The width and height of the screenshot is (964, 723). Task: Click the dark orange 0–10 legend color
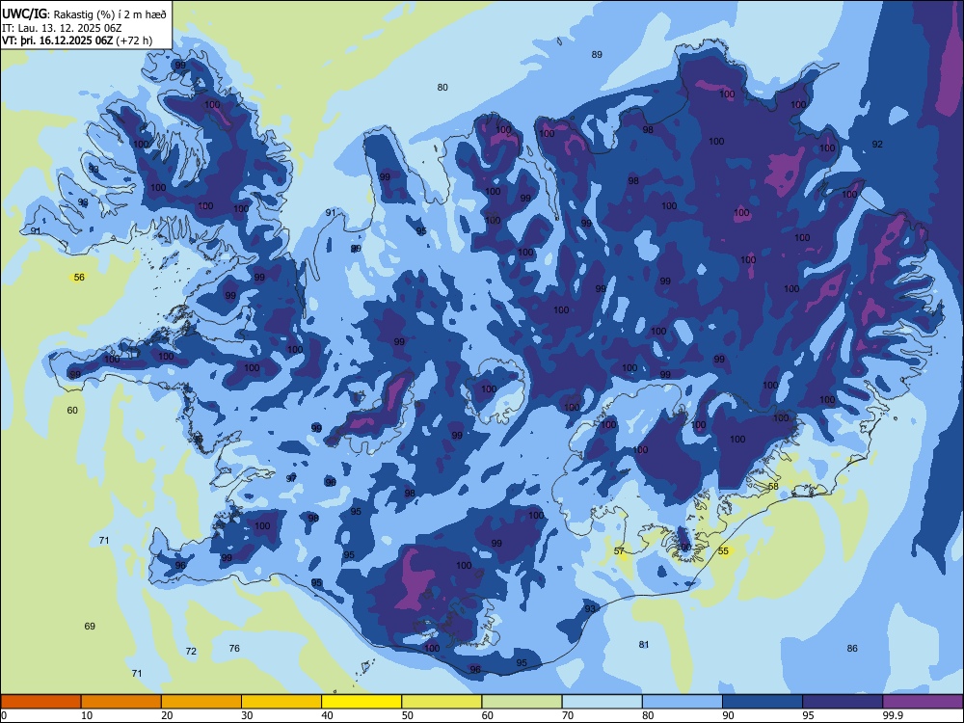click(x=41, y=702)
